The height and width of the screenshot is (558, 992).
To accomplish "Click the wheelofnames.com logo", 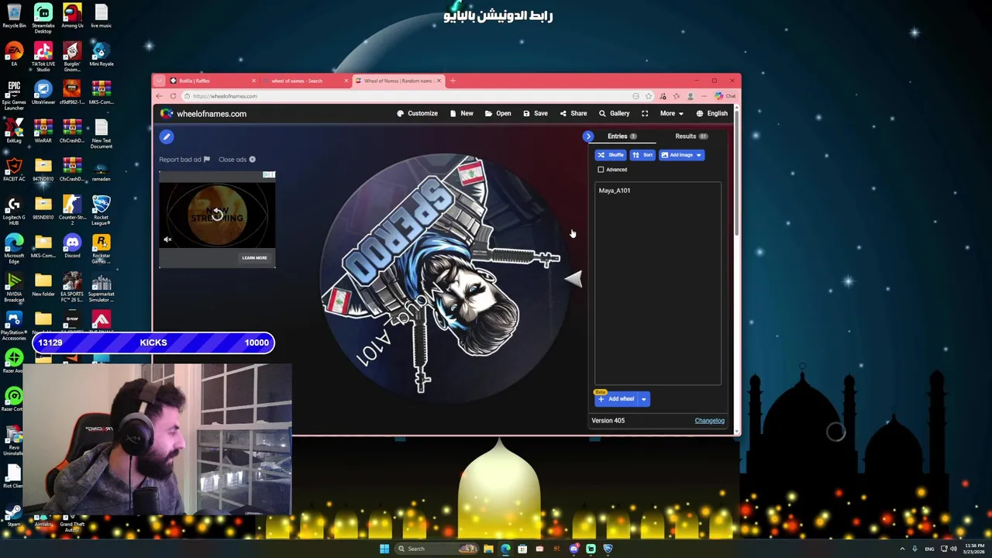I will 203,114.
